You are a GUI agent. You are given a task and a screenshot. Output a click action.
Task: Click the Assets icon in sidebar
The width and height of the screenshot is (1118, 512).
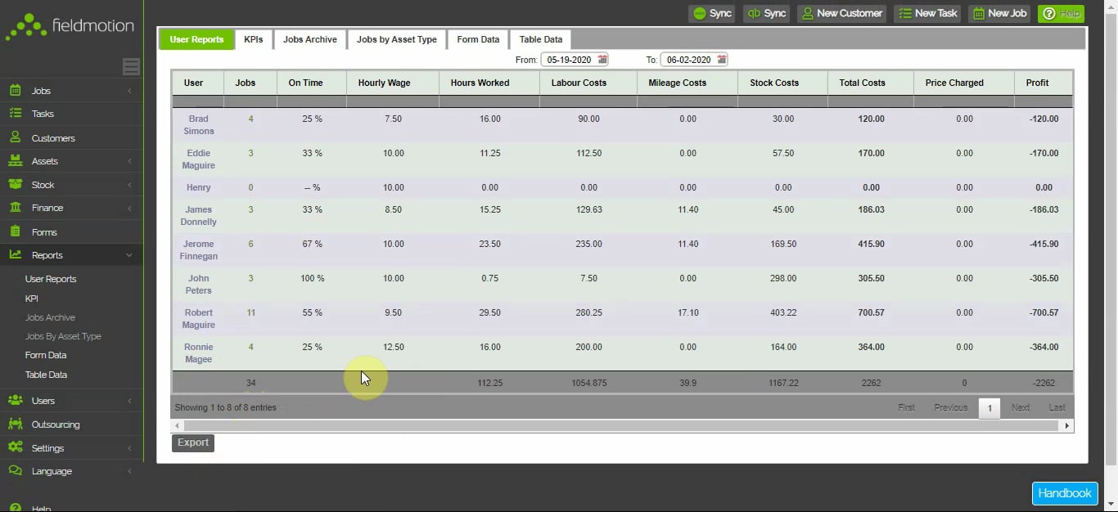coord(16,161)
